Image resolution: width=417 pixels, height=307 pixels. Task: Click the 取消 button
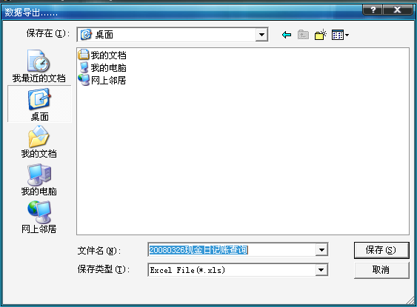pos(381,270)
